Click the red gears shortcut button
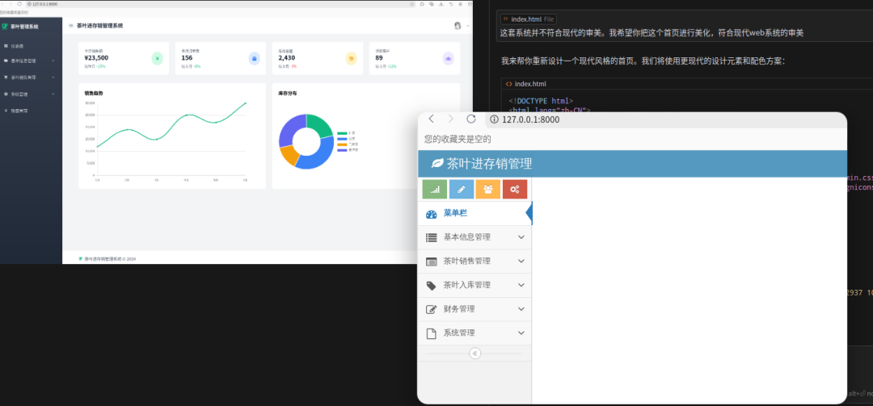Viewport: 873px width, 406px height. 515,189
